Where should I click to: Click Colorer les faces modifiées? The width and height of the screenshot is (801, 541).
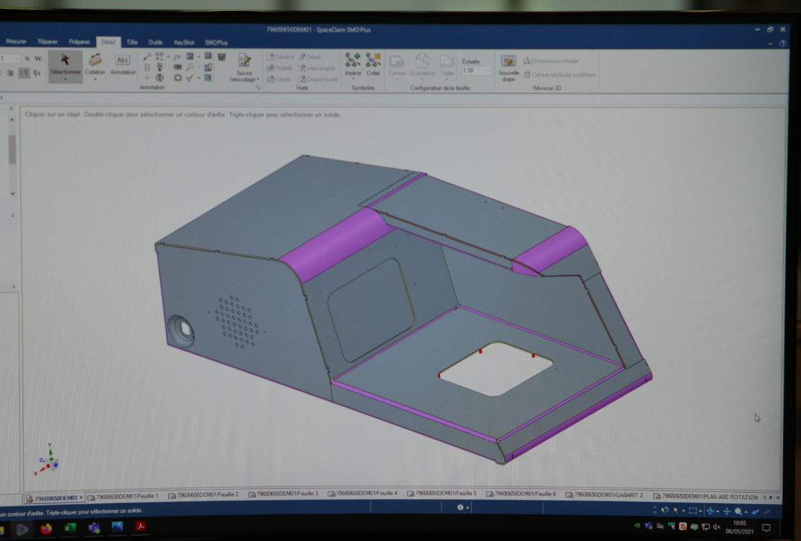tap(559, 74)
